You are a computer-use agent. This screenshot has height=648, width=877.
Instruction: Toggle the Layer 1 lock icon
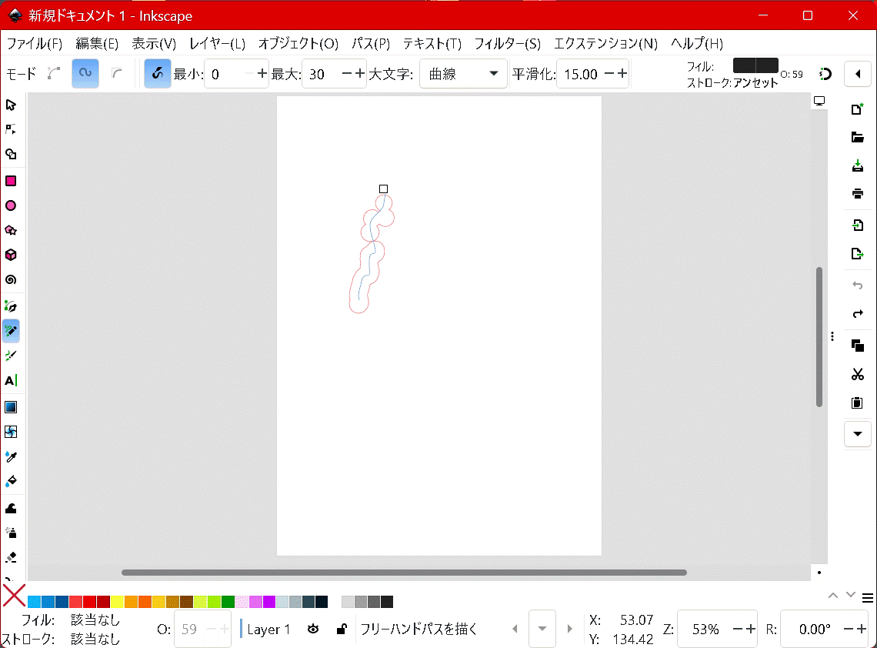pos(341,629)
